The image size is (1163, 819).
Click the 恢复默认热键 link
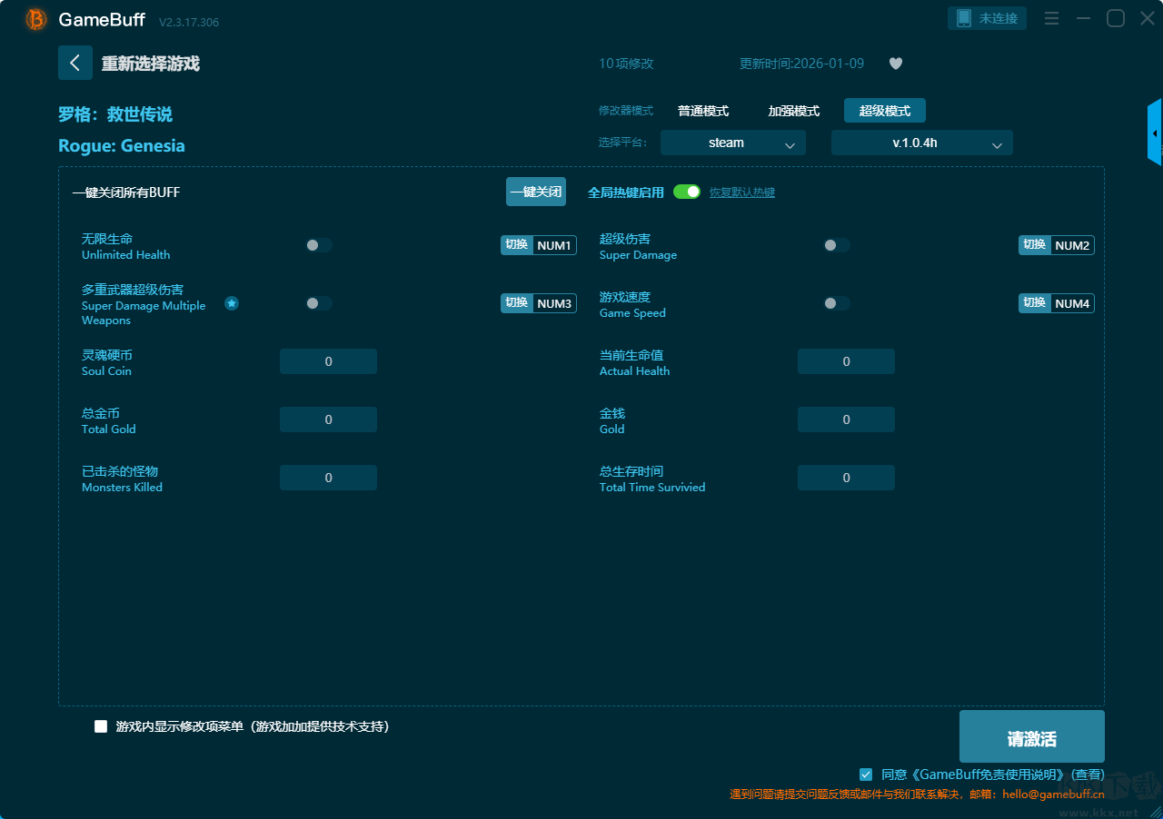click(x=741, y=192)
